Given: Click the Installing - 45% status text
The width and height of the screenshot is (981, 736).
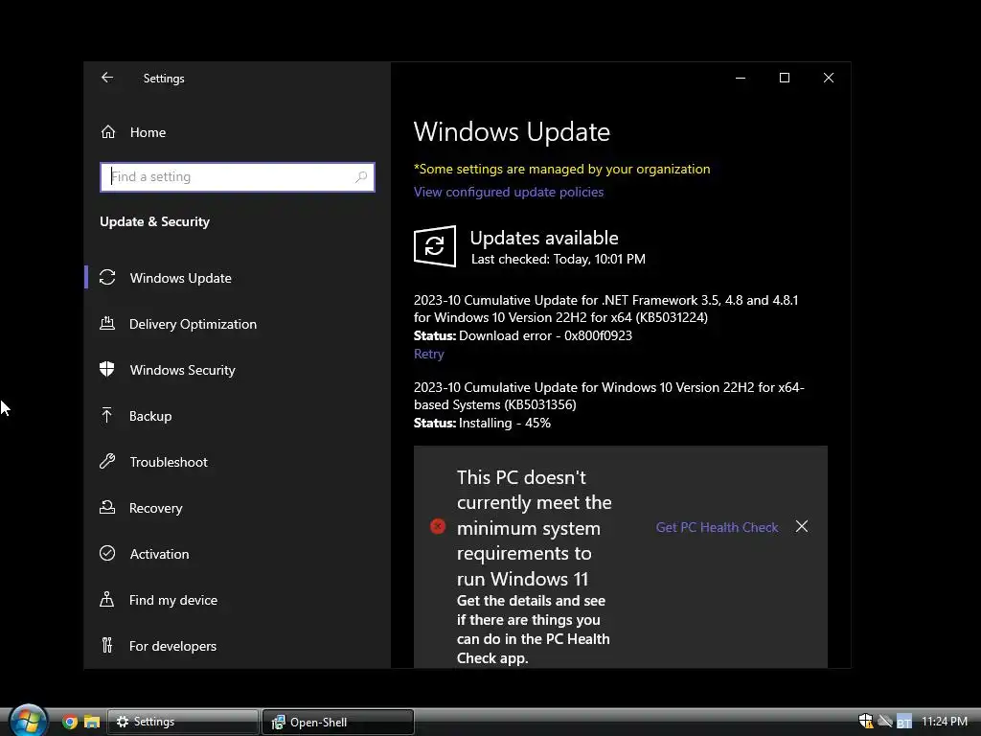Looking at the screenshot, I should 505,423.
